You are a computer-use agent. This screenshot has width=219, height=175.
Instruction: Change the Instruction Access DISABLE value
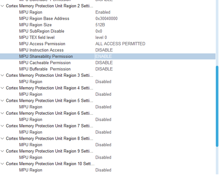point(104,50)
